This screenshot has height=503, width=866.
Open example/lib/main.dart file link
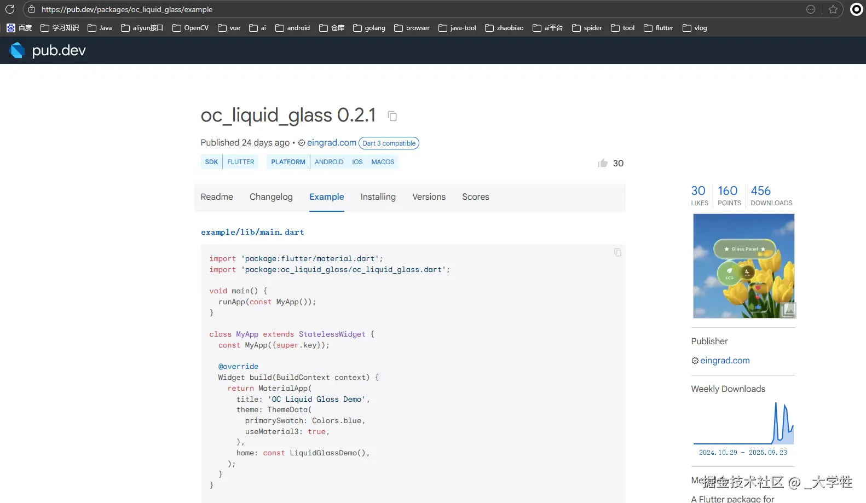[252, 232]
